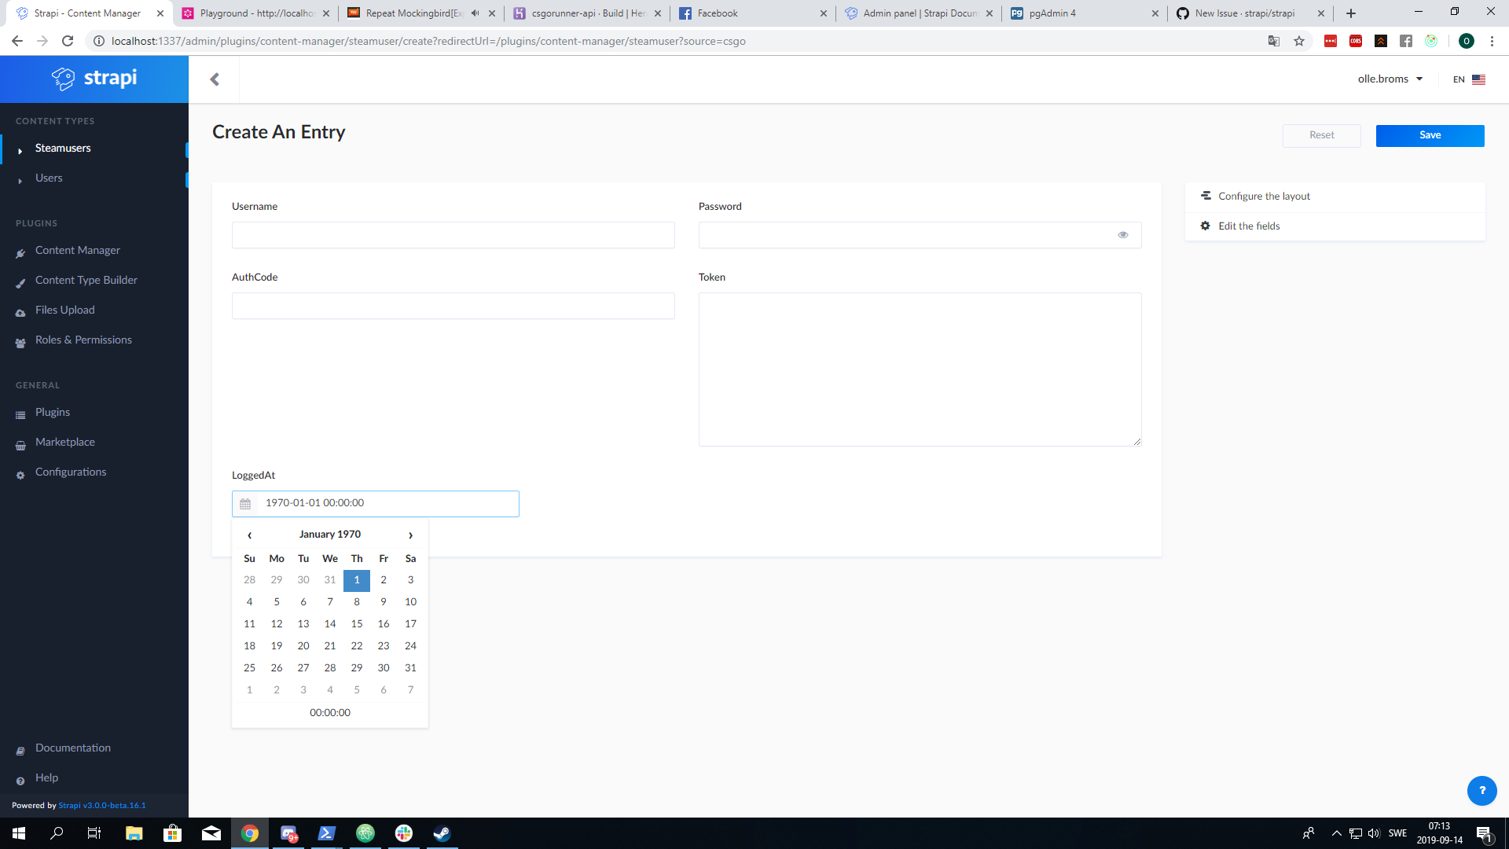Open the calendar icon in LoggedAt field
This screenshot has width=1509, height=849.
tap(245, 503)
